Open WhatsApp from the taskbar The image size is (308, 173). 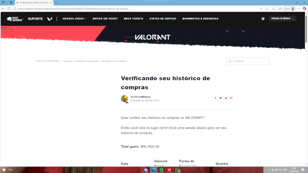tap(177, 170)
